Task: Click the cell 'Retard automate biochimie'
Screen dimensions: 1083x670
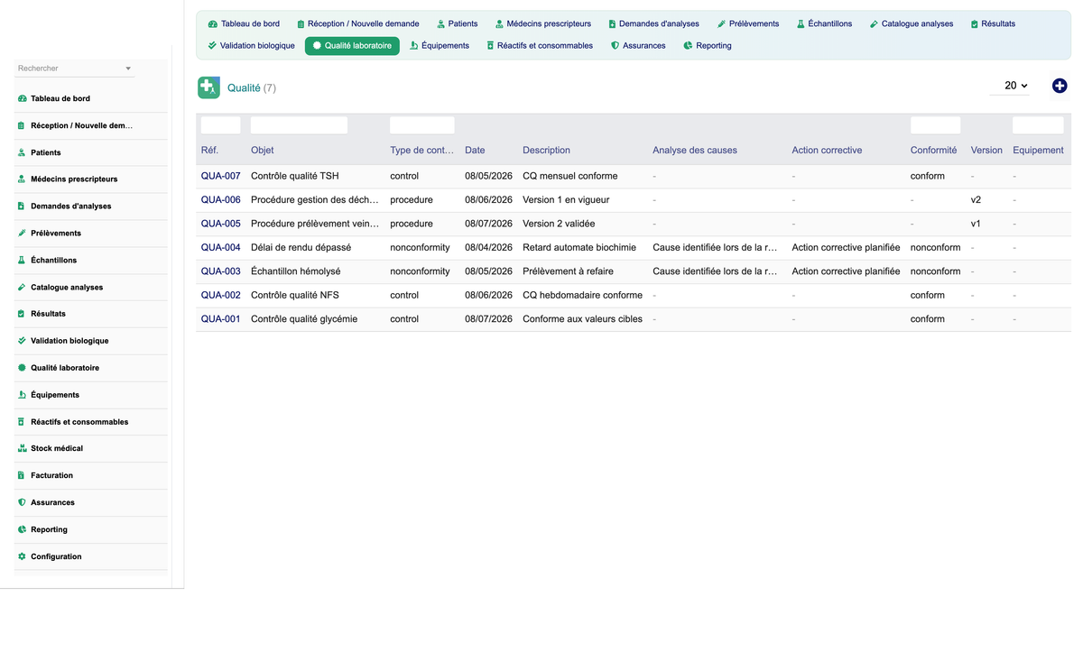Action: point(579,247)
